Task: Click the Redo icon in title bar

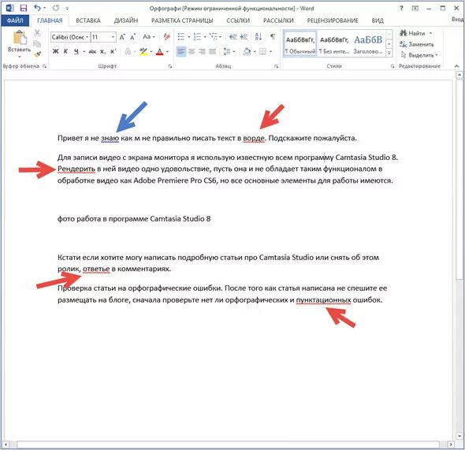Action: coord(56,8)
